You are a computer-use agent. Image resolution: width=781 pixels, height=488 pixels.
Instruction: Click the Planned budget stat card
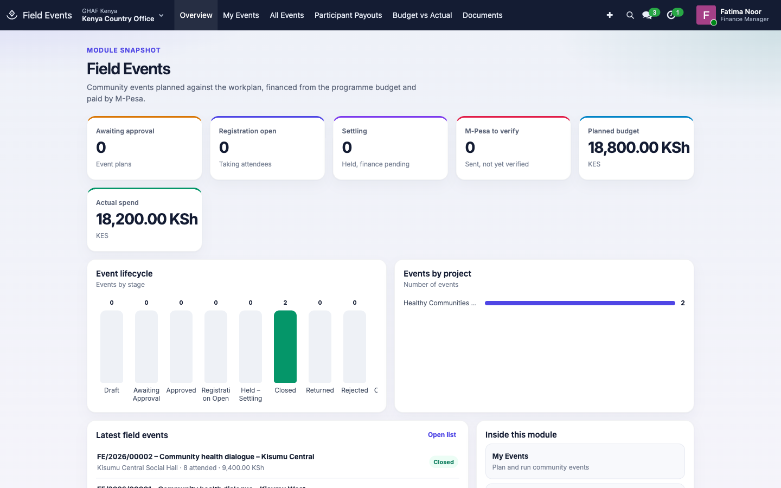[636, 147]
